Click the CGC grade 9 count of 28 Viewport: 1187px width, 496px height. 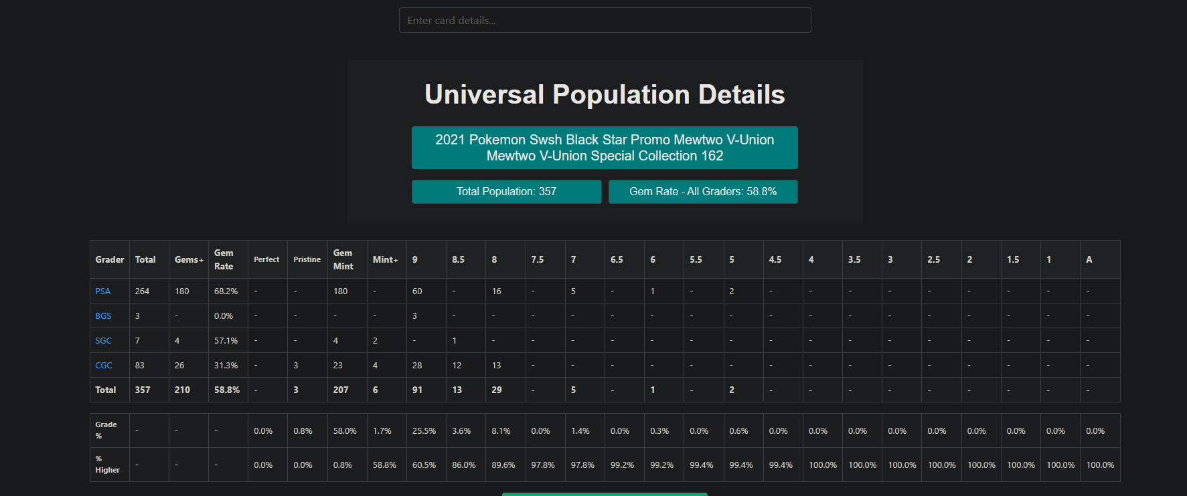pos(417,366)
